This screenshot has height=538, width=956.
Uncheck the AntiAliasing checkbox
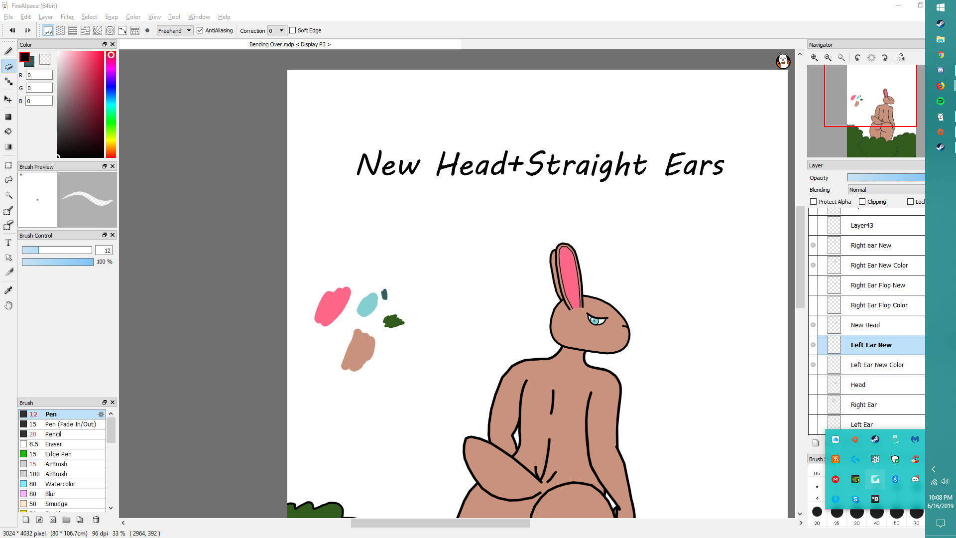pyautogui.click(x=200, y=30)
